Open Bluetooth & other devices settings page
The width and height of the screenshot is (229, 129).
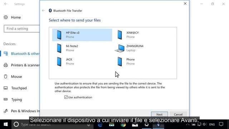click(20, 54)
